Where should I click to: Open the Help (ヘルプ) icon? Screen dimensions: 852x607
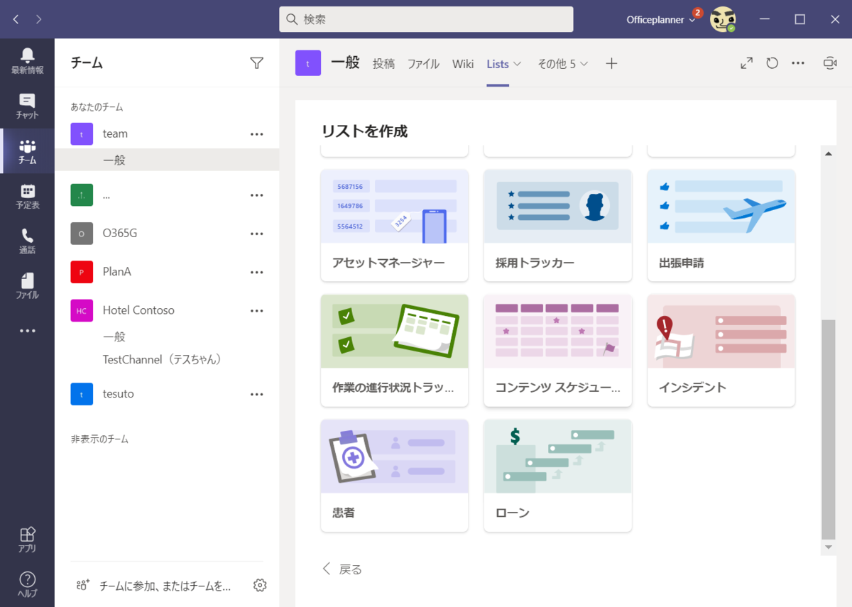[x=27, y=584]
